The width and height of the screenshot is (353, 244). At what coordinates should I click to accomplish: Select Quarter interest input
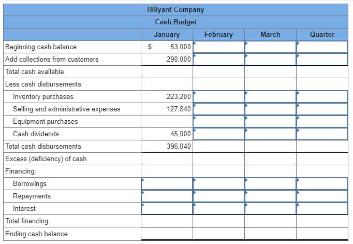pyautogui.click(x=322, y=208)
